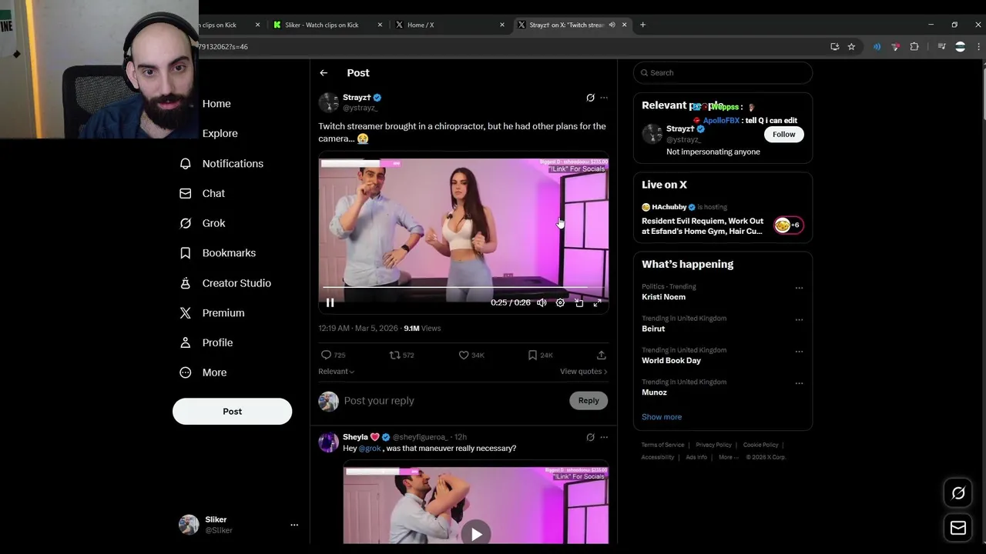Mute the video with the volume icon
The image size is (986, 554).
pos(542,303)
